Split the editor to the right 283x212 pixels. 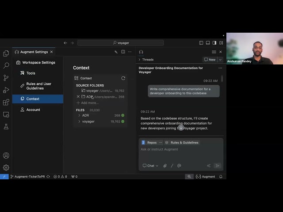(123, 52)
